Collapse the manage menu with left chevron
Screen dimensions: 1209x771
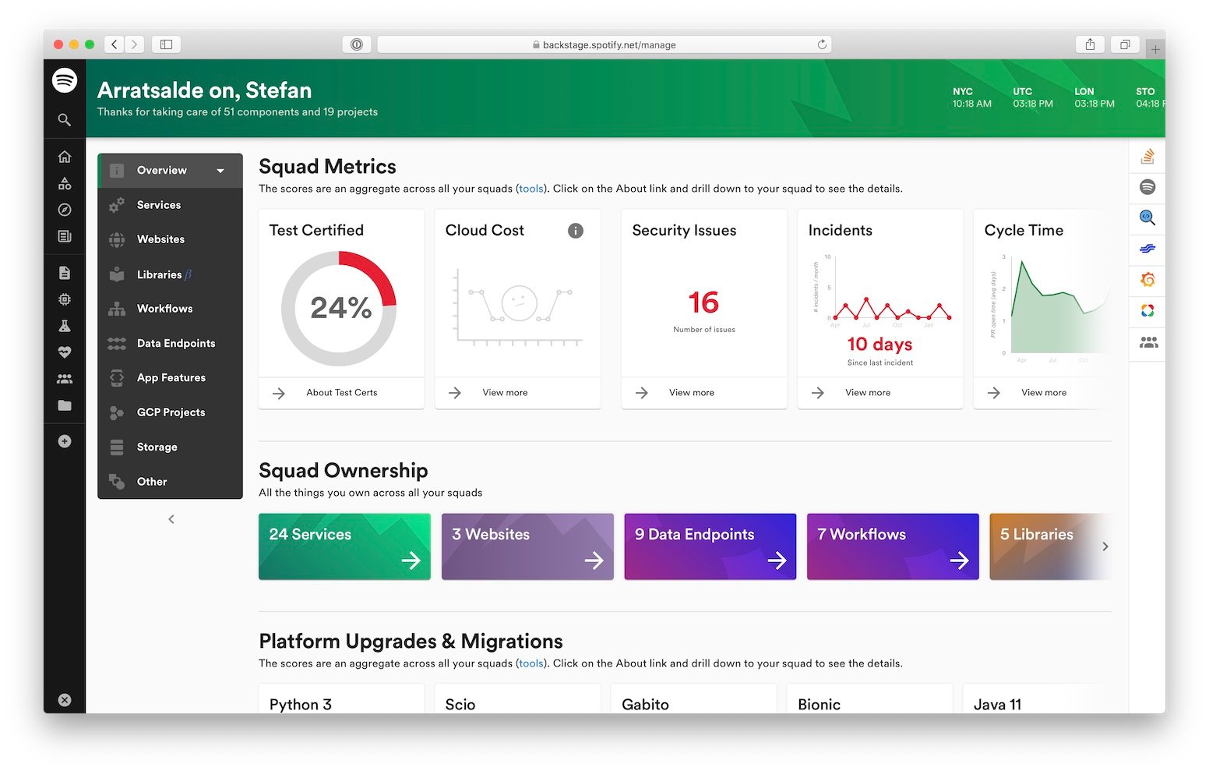coord(171,519)
